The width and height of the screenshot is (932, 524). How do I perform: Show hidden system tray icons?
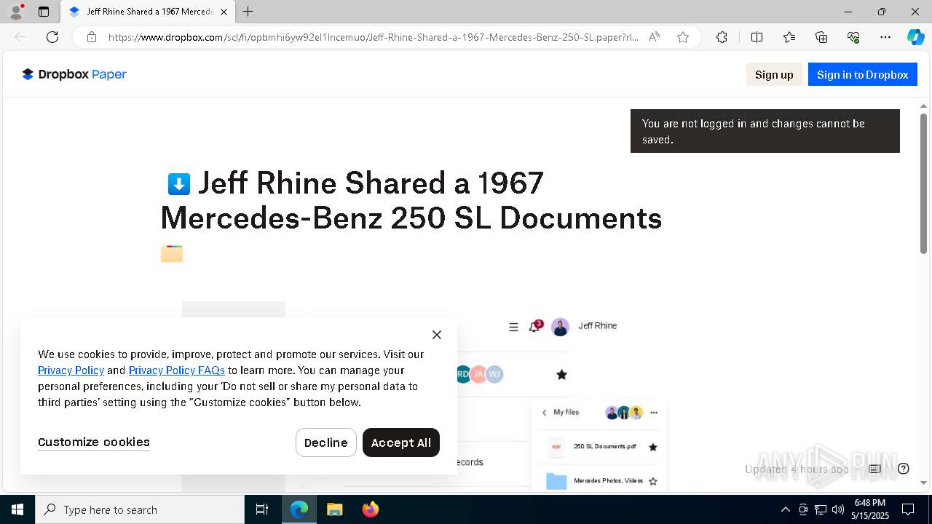click(785, 509)
